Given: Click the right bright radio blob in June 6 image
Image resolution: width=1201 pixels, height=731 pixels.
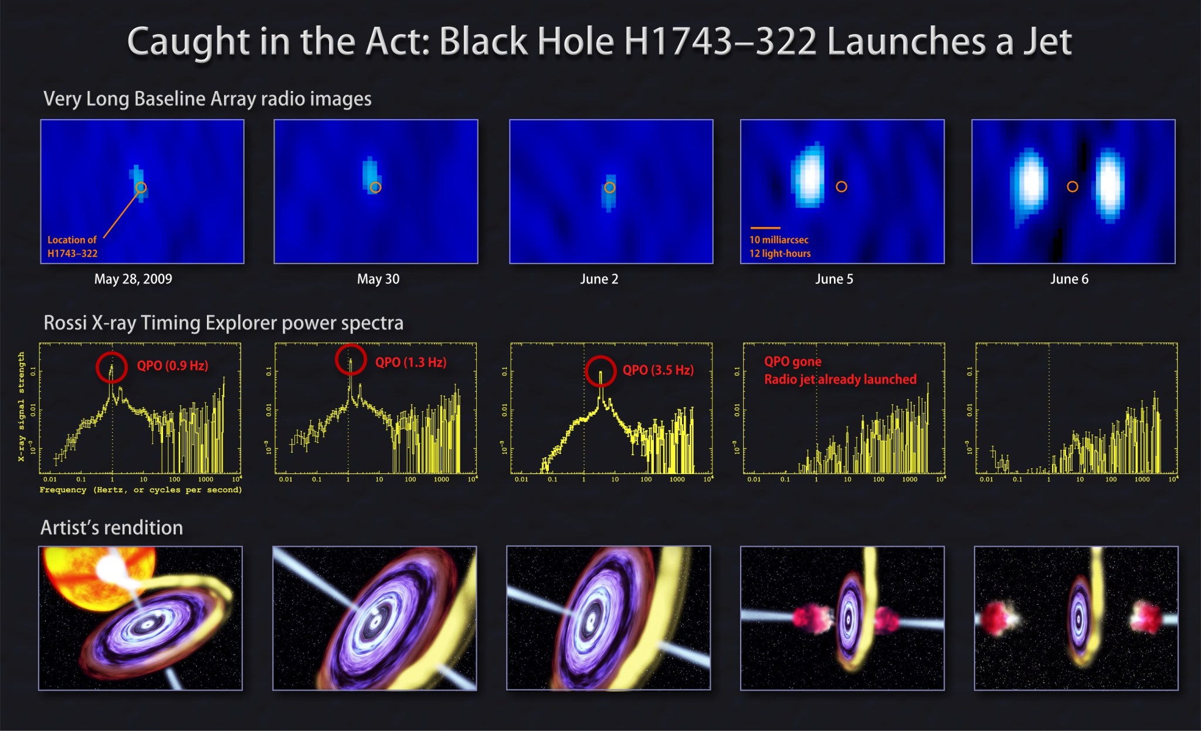Looking at the screenshot, I should click(1110, 185).
